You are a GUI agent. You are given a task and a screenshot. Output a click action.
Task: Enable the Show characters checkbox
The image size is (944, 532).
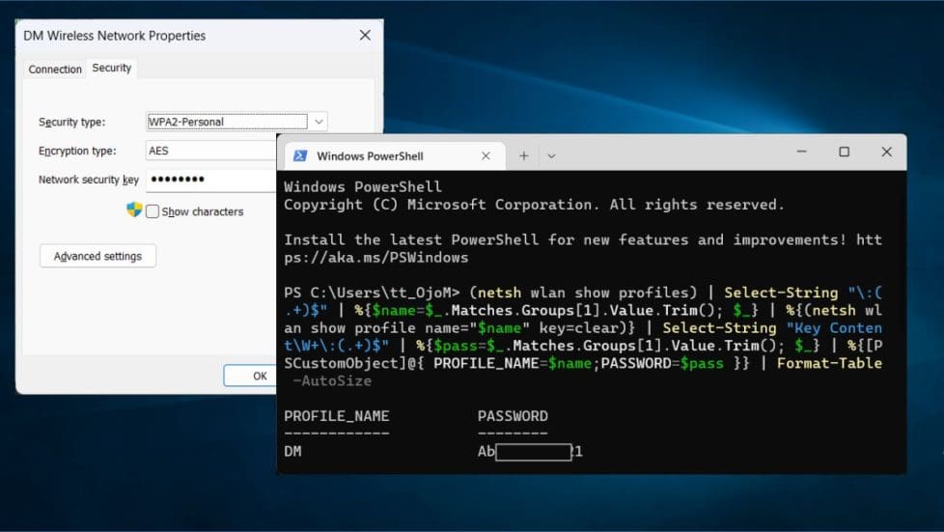(153, 211)
